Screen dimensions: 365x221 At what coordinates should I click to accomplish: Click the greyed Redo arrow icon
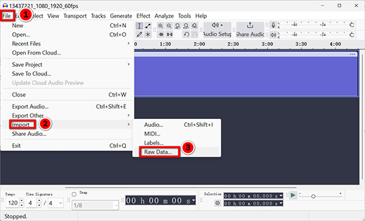coord(195,35)
